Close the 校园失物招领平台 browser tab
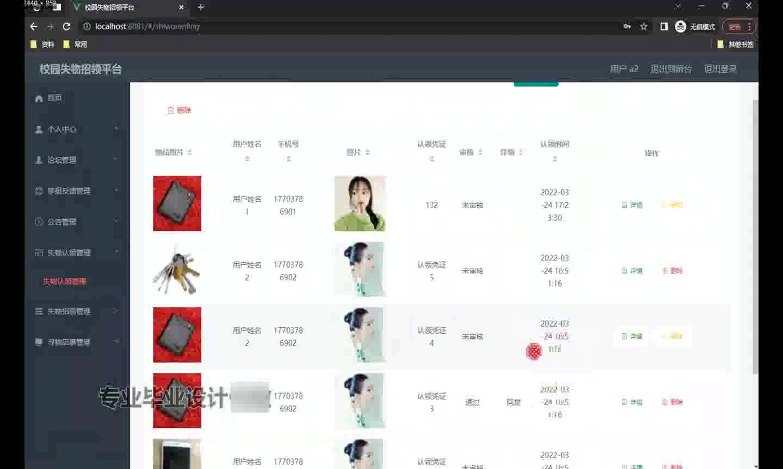This screenshot has width=783, height=469. 181,7
